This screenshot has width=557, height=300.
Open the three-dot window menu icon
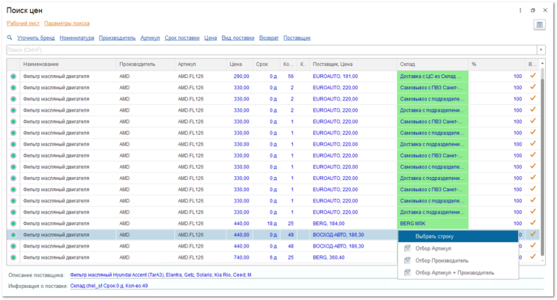520,10
